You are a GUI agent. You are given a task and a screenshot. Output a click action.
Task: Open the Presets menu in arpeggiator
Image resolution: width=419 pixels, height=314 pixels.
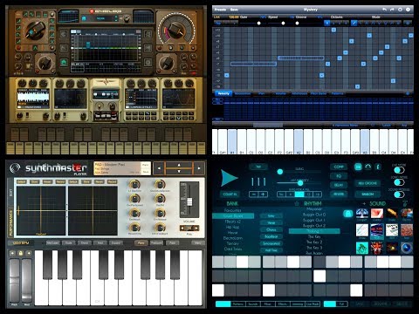coord(220,10)
